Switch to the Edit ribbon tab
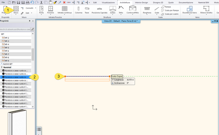 point(95,3)
